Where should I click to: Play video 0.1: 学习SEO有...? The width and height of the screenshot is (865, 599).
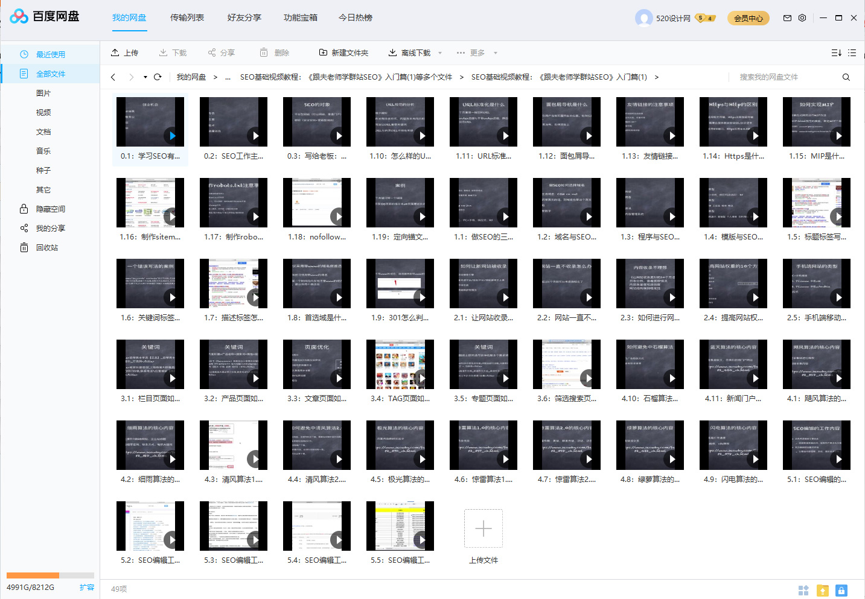click(173, 136)
